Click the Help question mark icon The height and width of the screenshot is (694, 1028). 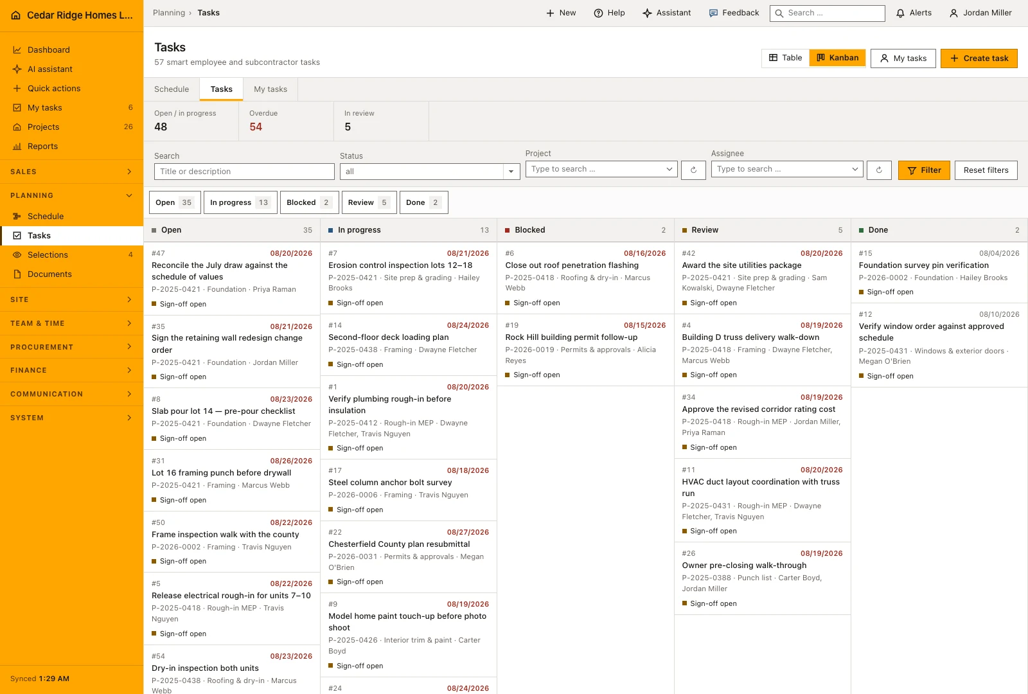click(598, 13)
